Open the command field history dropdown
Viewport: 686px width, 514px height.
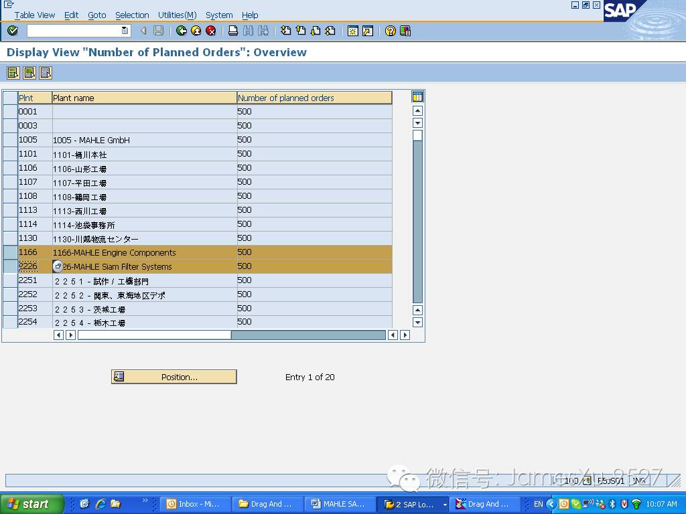pyautogui.click(x=125, y=31)
